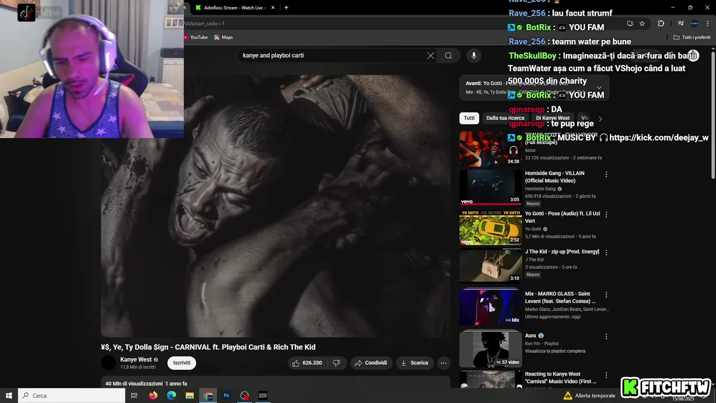Click the YouTube page vertical scrollbar
The width and height of the screenshot is (716, 403).
coord(713,114)
